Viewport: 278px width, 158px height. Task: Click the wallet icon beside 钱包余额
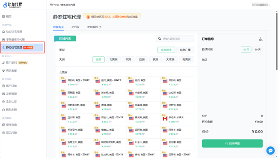point(3,110)
